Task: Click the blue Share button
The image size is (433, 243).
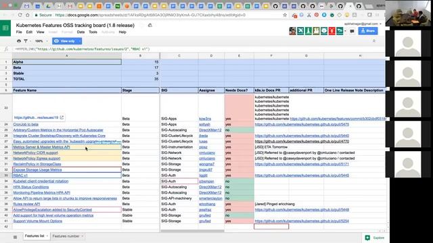Action: pyautogui.click(x=368, y=31)
